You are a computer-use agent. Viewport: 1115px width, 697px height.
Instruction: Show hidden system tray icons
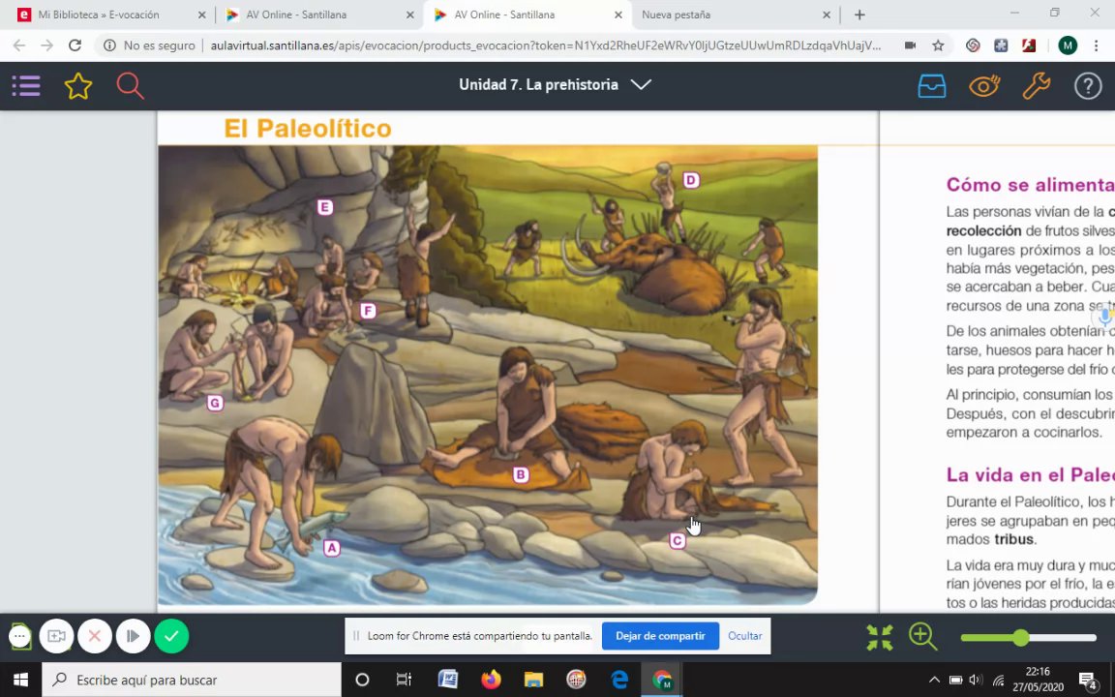pyautogui.click(x=934, y=680)
